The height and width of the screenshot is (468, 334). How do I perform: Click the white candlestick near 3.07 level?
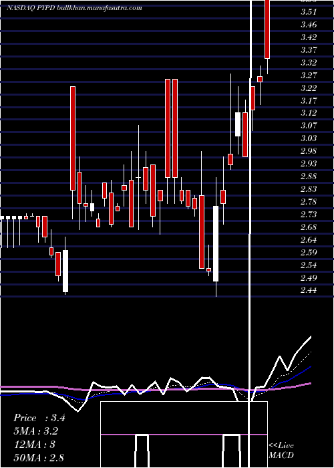click(238, 124)
